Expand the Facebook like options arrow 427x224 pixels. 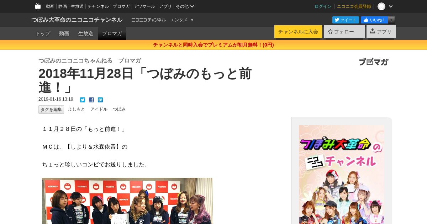click(x=391, y=20)
